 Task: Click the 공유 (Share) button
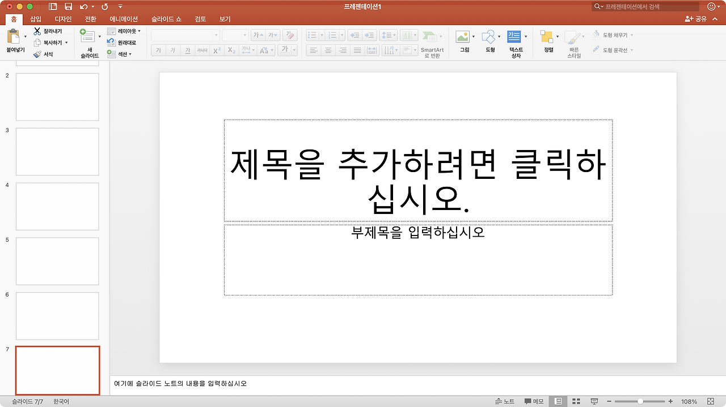[x=696, y=19]
